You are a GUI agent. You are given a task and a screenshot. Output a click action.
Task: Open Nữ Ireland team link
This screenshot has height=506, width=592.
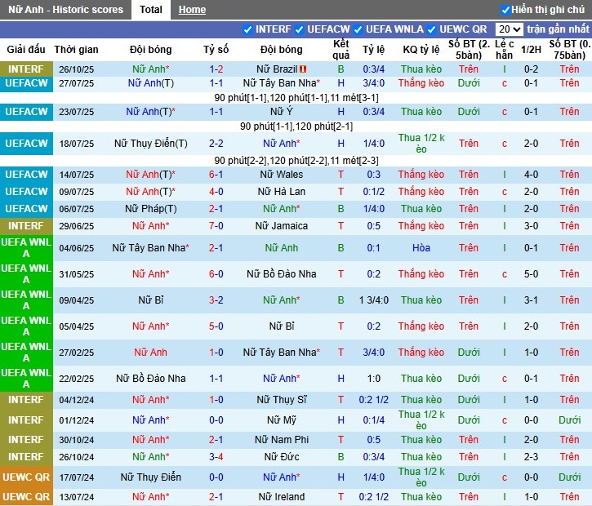(281, 497)
